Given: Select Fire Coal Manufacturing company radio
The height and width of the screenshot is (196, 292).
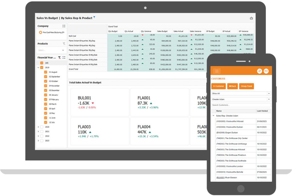Looking at the screenshot, I should coord(40,33).
